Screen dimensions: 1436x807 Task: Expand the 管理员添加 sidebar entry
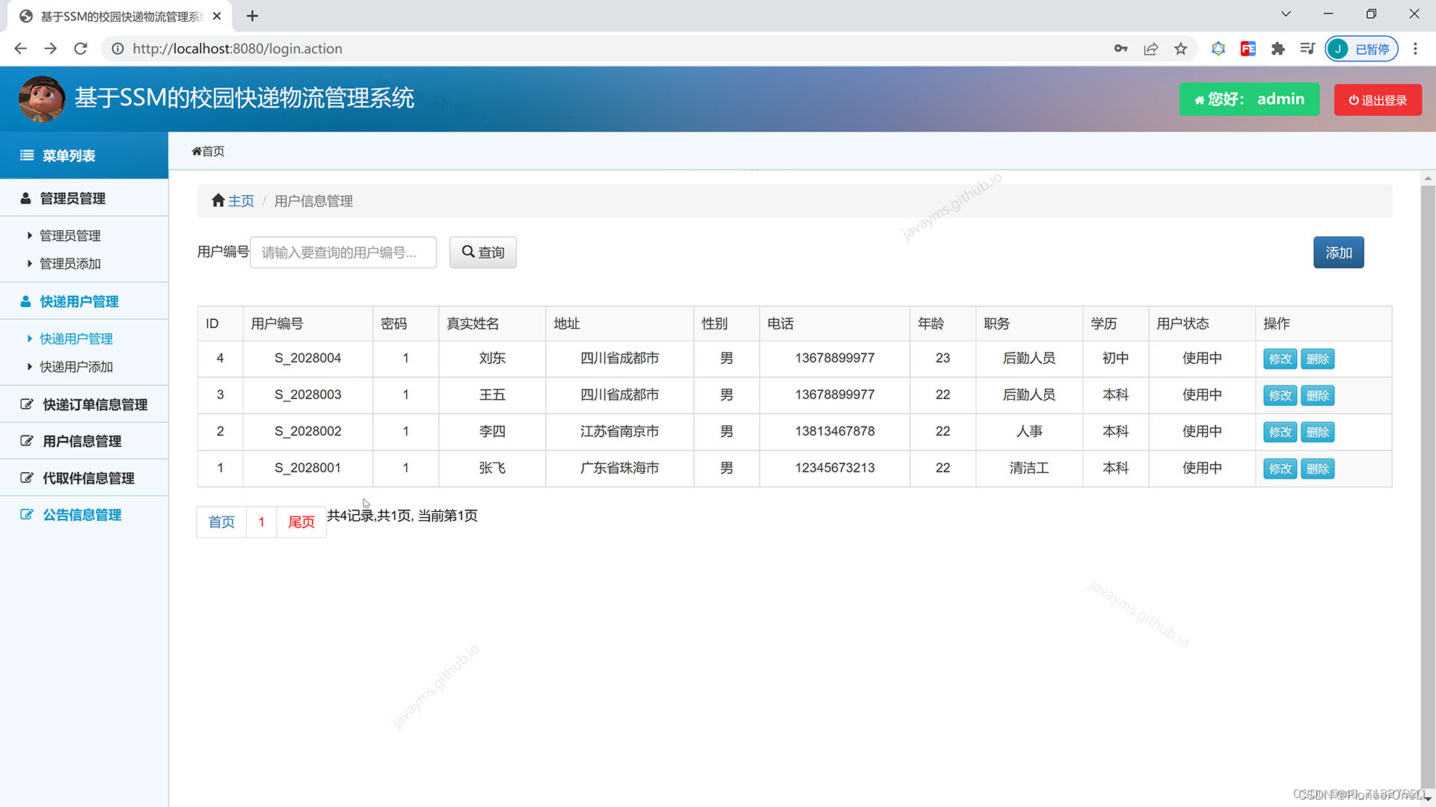[x=70, y=264]
